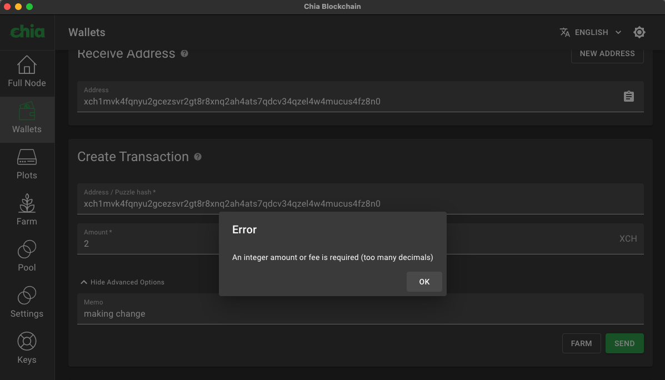Image resolution: width=665 pixels, height=380 pixels.
Task: Click the Chia logo
Action: coord(28,32)
